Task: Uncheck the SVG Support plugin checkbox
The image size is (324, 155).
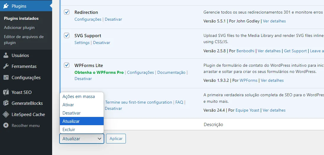Action: [x=67, y=36]
